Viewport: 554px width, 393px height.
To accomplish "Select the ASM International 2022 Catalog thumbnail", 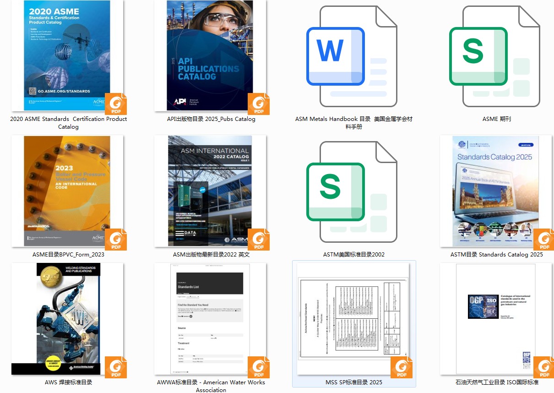I will tap(210, 191).
